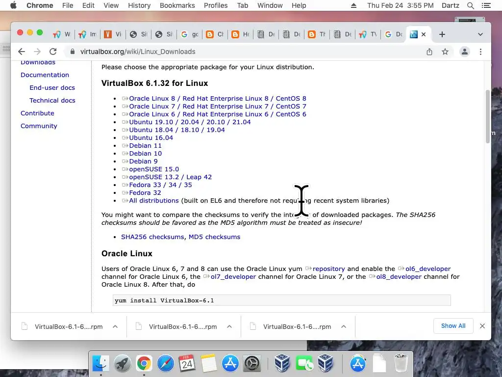Open the Oracle Linux yum repository link
Screen dimensions: 502x377
[328, 269]
